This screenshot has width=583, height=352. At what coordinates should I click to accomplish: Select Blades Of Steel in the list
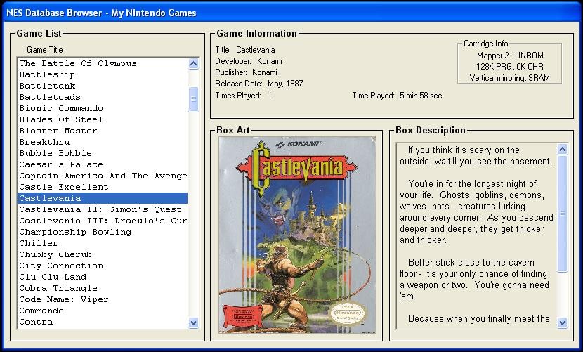coord(103,119)
